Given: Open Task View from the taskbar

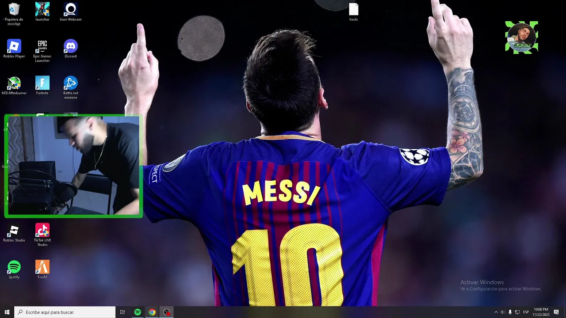Looking at the screenshot, I should (x=122, y=312).
